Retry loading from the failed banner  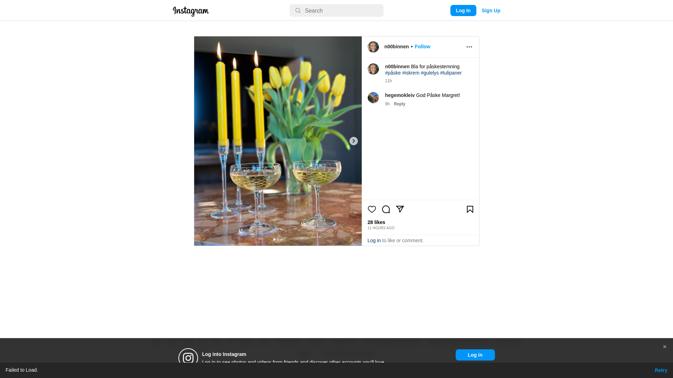point(661,370)
